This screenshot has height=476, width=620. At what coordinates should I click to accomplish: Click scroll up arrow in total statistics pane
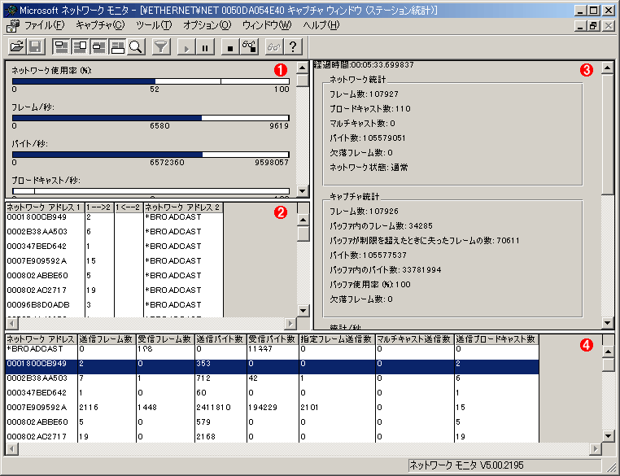607,68
